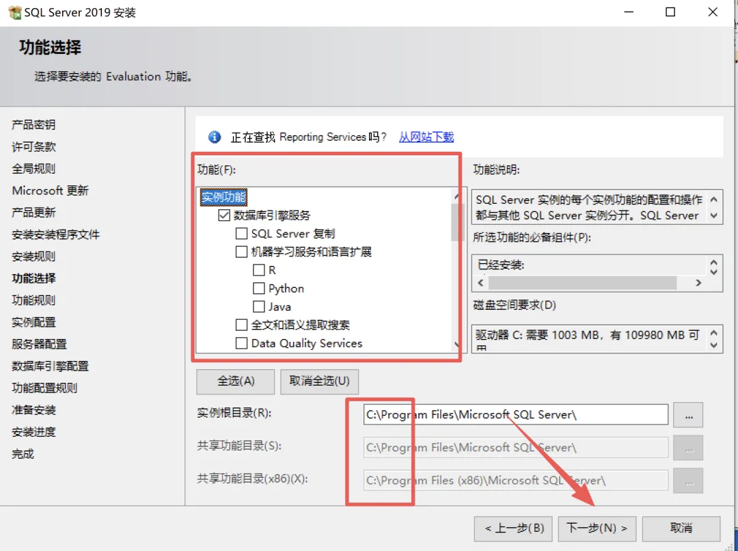Screen dimensions: 738x551
Task: Click the 必备组件 horizontal scrollbar thumb
Action: pos(582,283)
